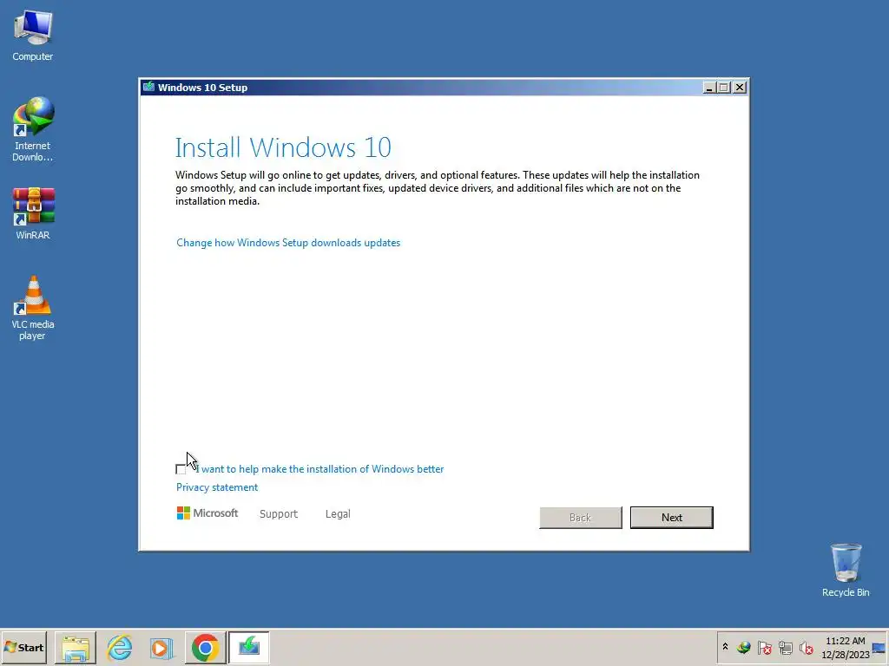Image resolution: width=889 pixels, height=666 pixels.
Task: Open Windows Media Player from the taskbar
Action: click(x=161, y=647)
